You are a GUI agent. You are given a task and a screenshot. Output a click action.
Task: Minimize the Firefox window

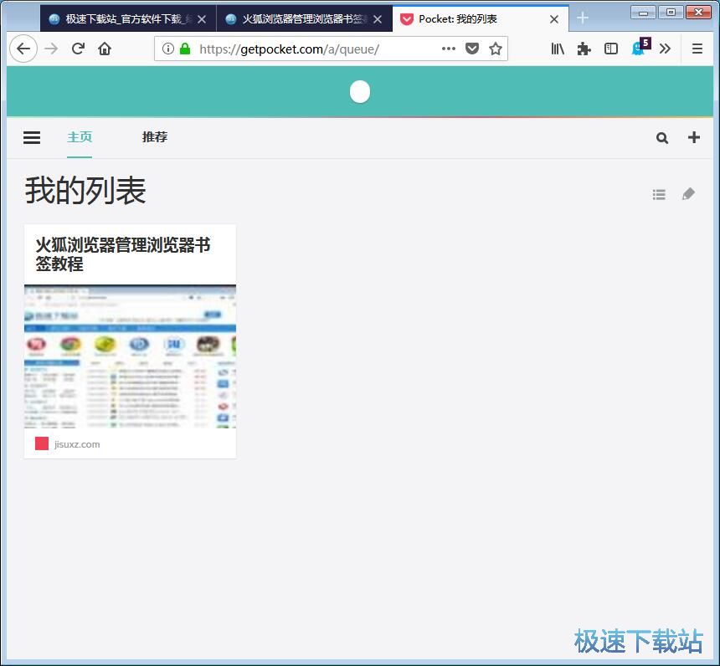point(643,13)
